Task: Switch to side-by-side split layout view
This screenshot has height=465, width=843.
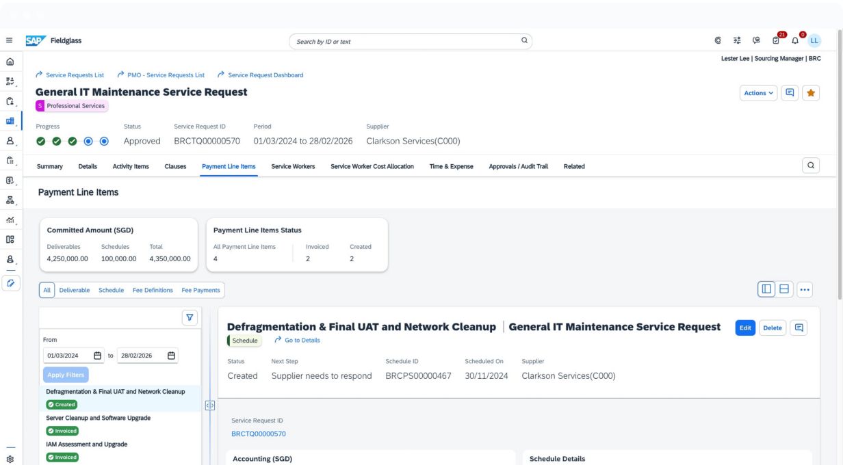Action: coord(767,289)
